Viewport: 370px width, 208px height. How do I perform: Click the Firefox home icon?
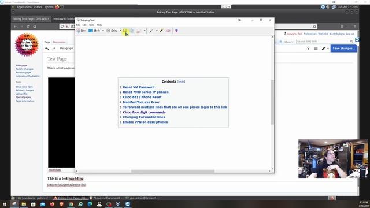(35, 27)
